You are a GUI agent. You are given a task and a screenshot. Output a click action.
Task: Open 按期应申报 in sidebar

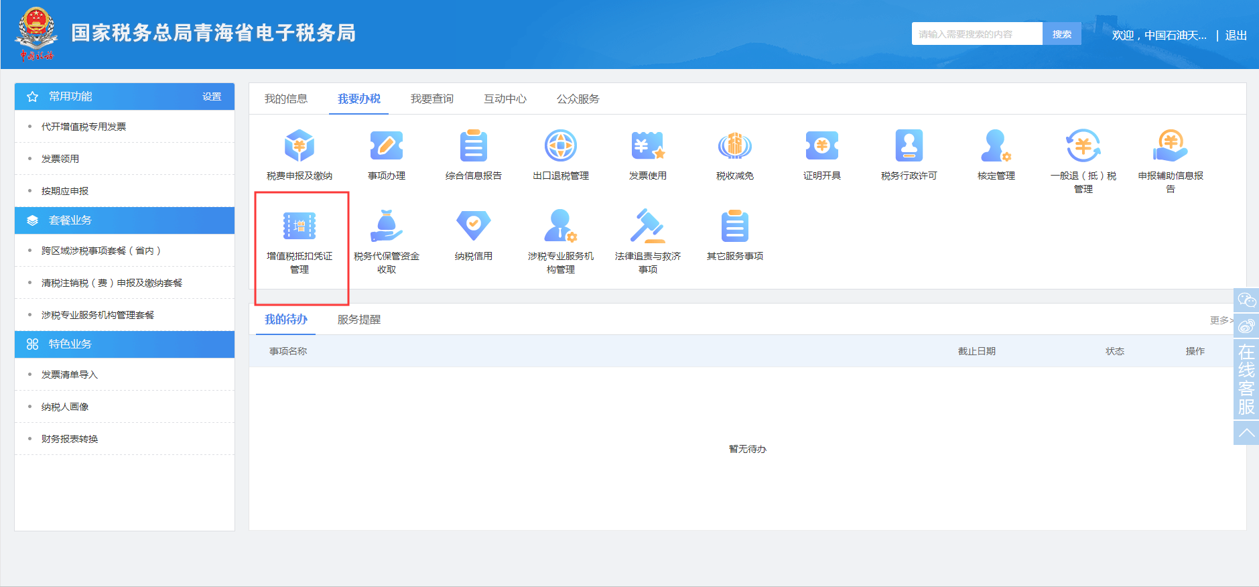point(65,191)
